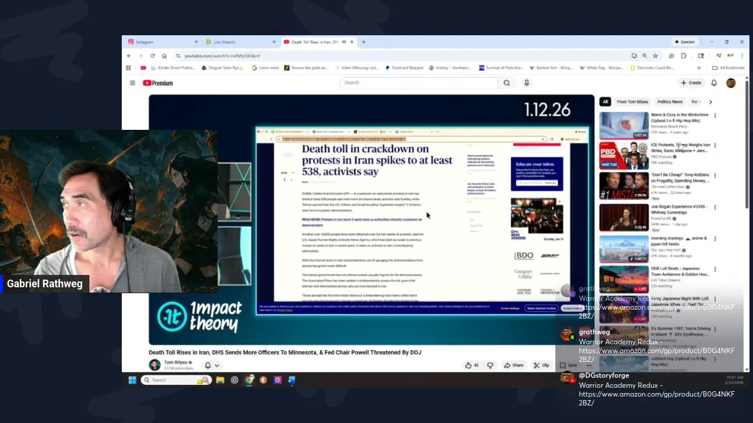The width and height of the screenshot is (753, 423).
Task: Open the Windows Start button
Action: [132, 380]
